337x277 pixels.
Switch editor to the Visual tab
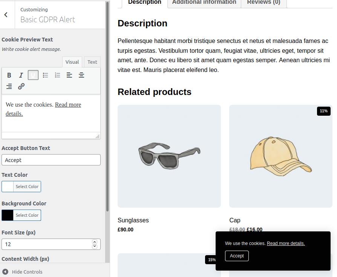[x=72, y=62]
